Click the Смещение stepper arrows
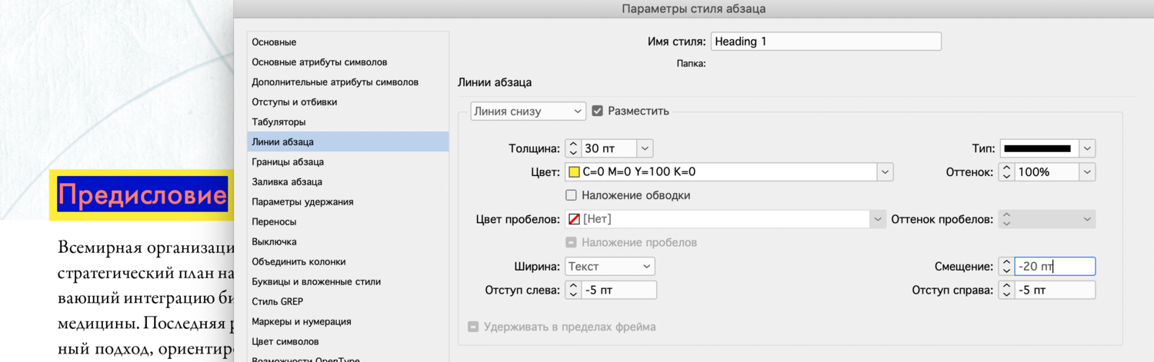 [x=1006, y=266]
